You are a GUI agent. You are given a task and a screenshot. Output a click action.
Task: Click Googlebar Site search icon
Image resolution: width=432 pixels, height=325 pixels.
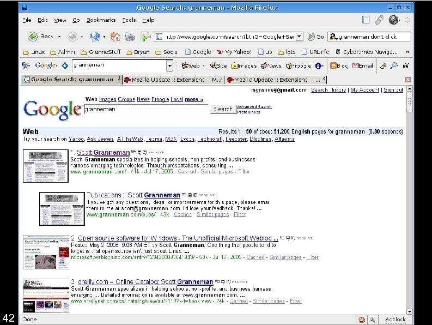218,65
